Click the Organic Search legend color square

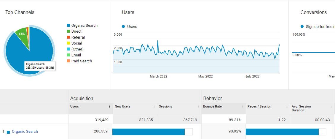68,26
